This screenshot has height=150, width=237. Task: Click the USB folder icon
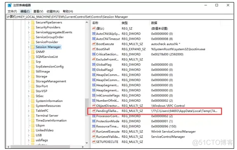33,135
